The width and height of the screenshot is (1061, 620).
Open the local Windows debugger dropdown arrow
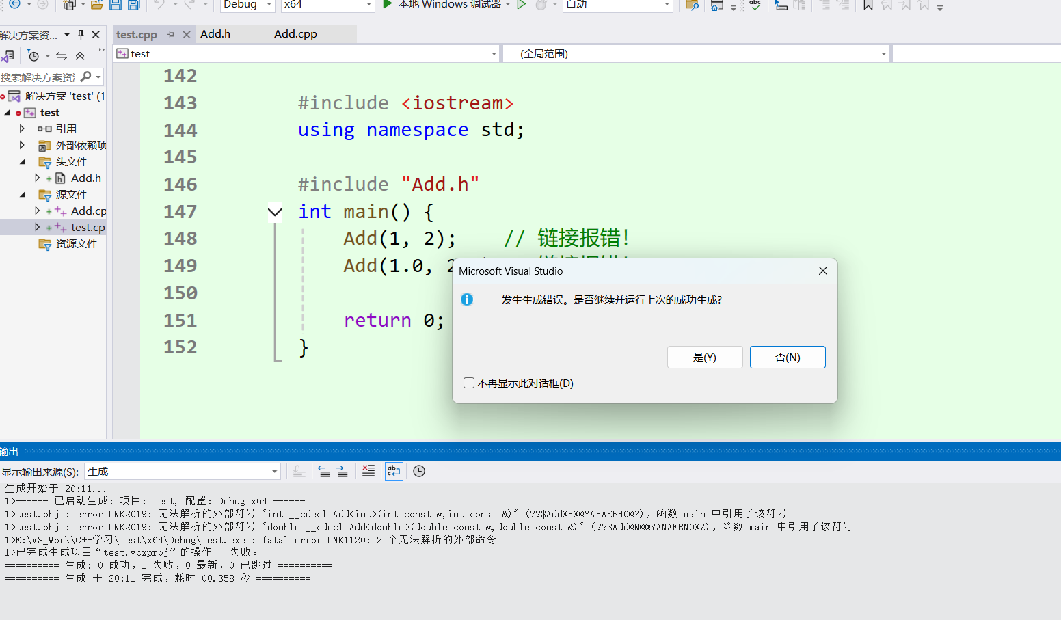click(x=508, y=4)
